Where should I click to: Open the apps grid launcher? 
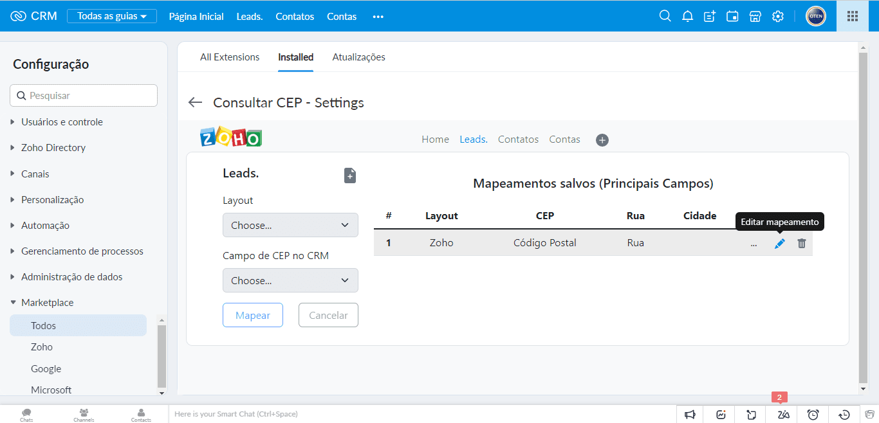coord(852,16)
